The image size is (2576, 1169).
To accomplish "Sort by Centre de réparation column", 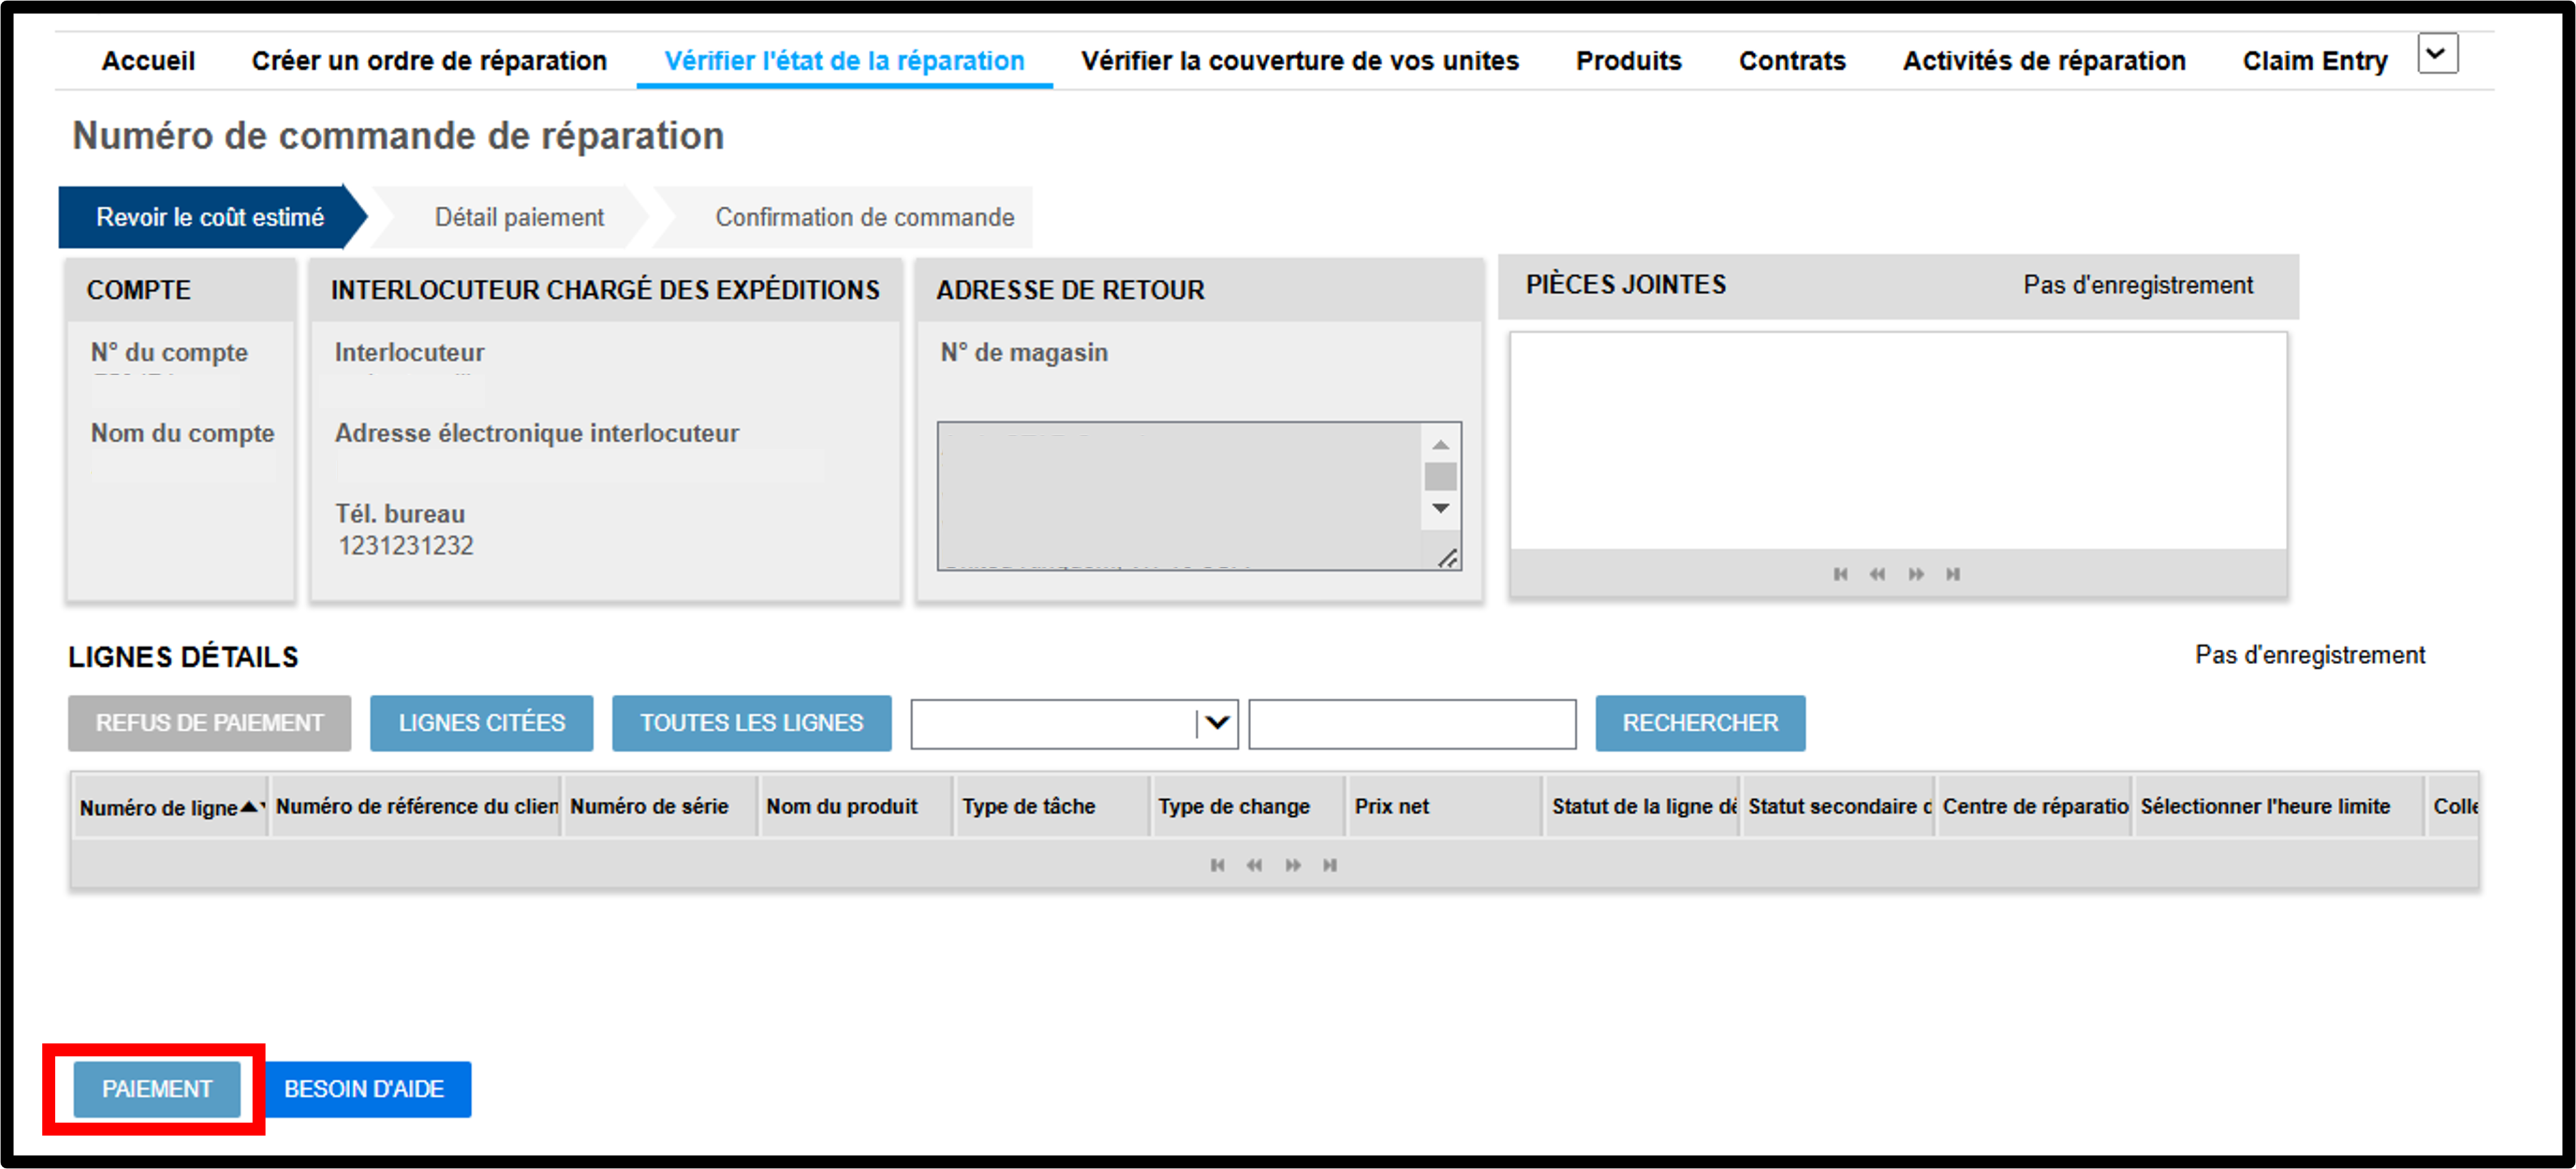I will pyautogui.click(x=2034, y=806).
